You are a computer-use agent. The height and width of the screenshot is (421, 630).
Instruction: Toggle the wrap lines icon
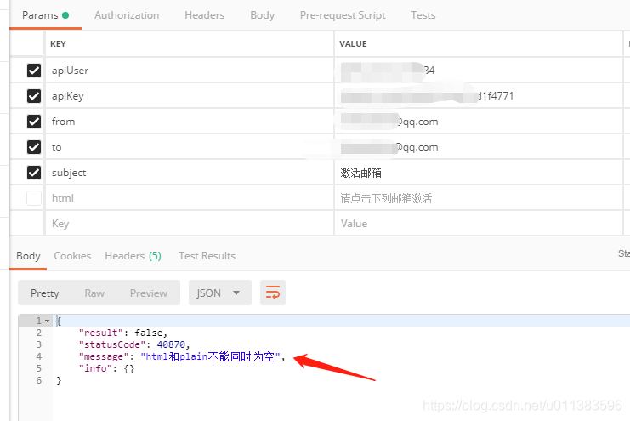[x=273, y=293]
